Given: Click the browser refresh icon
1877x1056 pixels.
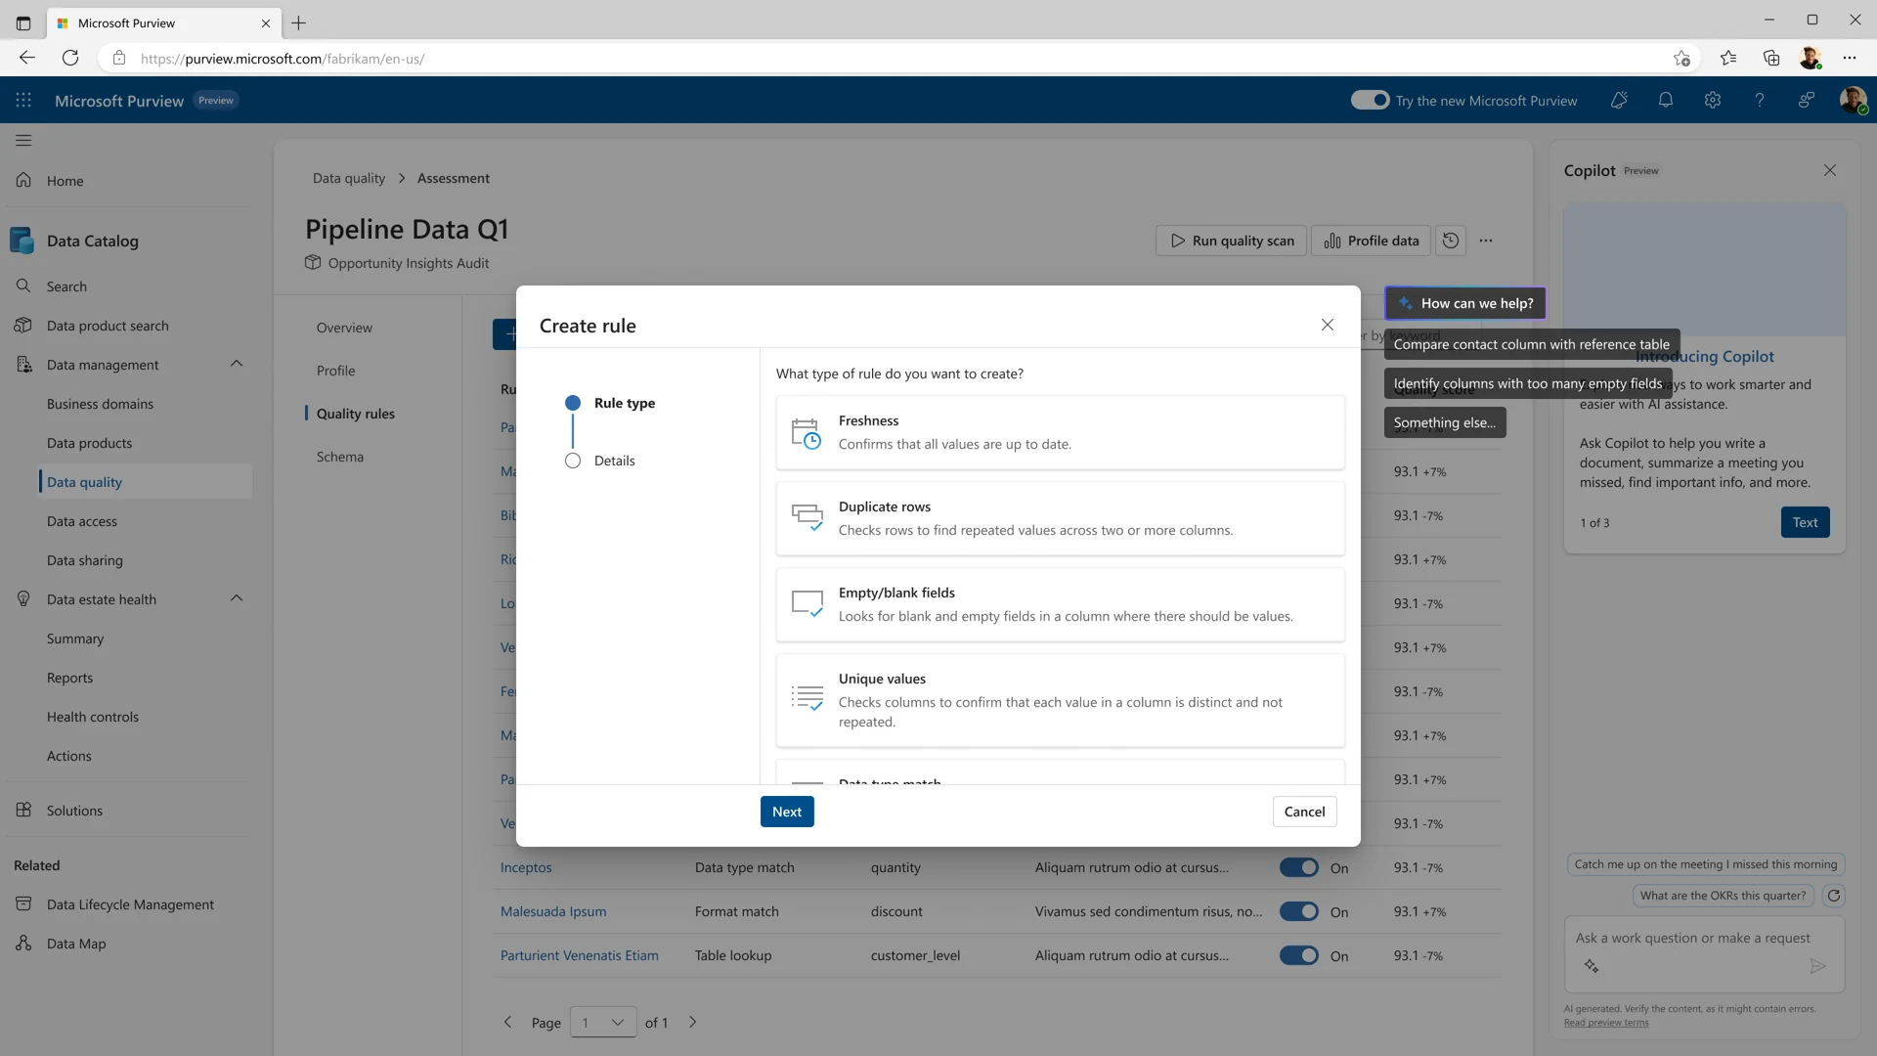Looking at the screenshot, I should (70, 59).
